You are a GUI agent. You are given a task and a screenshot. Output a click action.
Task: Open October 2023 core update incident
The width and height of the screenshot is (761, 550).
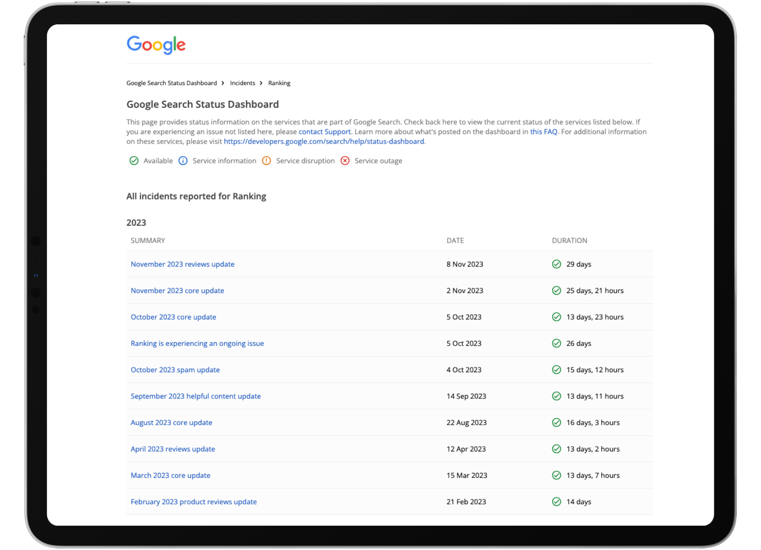(174, 317)
